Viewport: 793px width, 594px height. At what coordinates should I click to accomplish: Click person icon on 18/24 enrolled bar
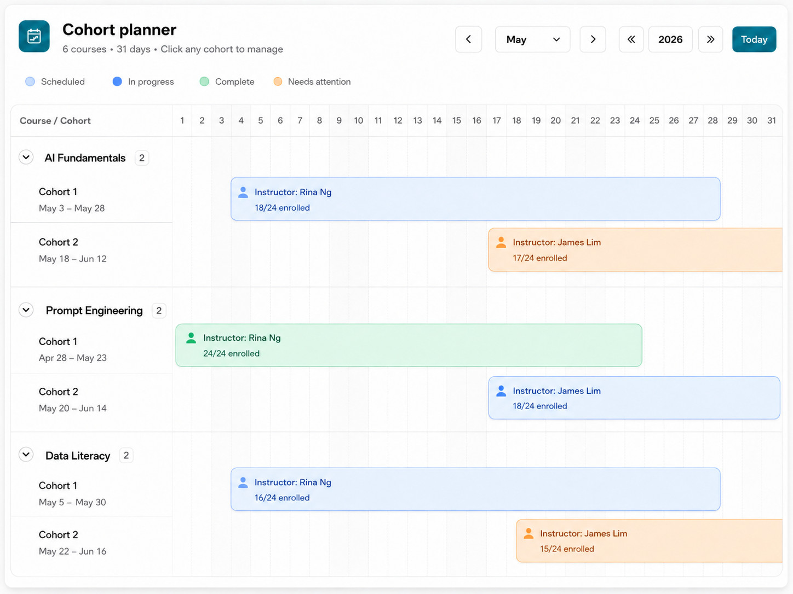pyautogui.click(x=243, y=192)
